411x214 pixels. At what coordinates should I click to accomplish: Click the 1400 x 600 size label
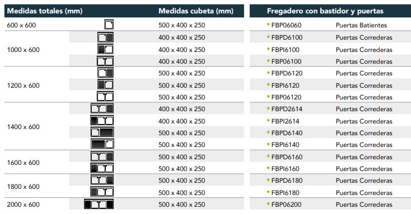[x=24, y=127]
